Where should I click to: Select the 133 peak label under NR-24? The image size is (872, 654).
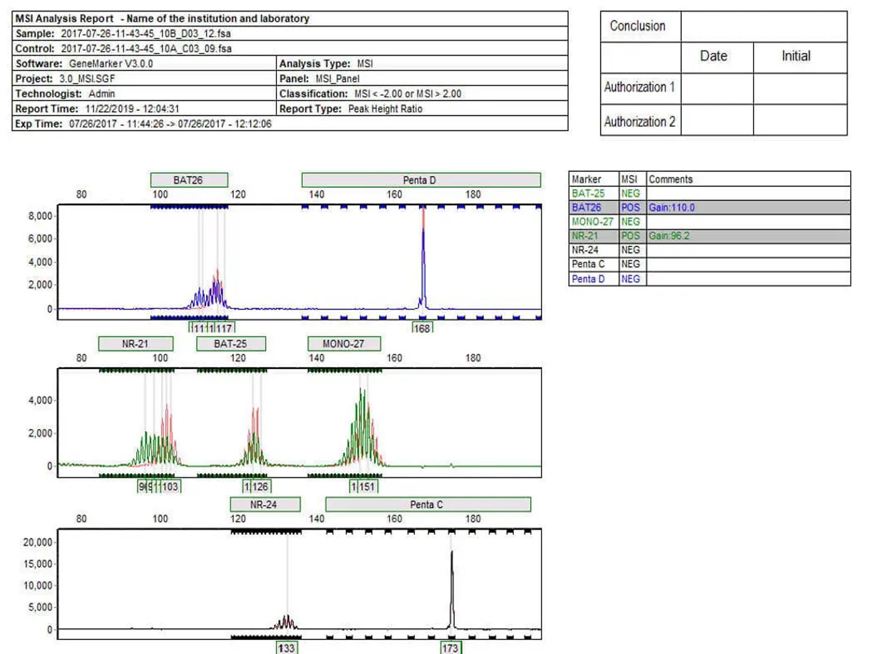(287, 648)
